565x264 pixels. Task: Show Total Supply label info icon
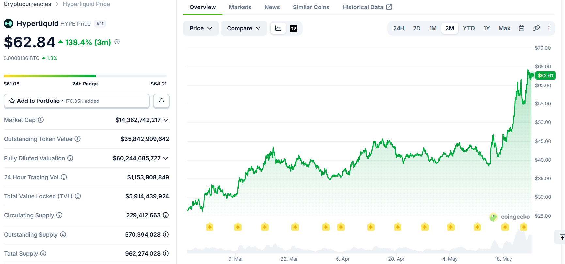click(43, 253)
